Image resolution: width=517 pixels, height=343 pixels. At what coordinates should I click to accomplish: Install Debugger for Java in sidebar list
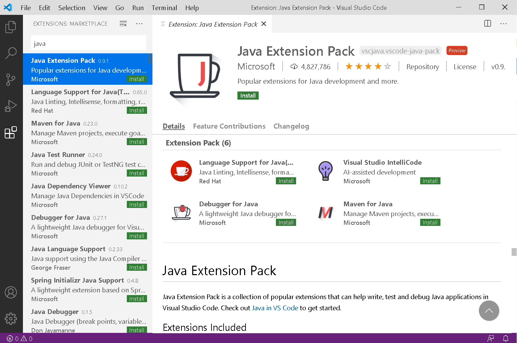[137, 236]
